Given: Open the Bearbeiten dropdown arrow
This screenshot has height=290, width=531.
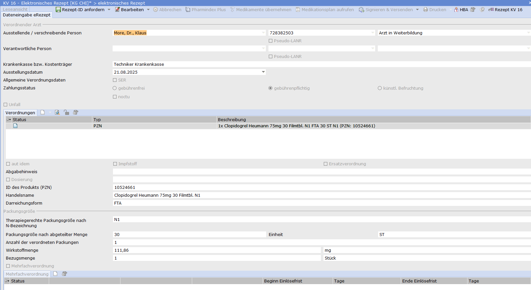Looking at the screenshot, I should pyautogui.click(x=148, y=9).
